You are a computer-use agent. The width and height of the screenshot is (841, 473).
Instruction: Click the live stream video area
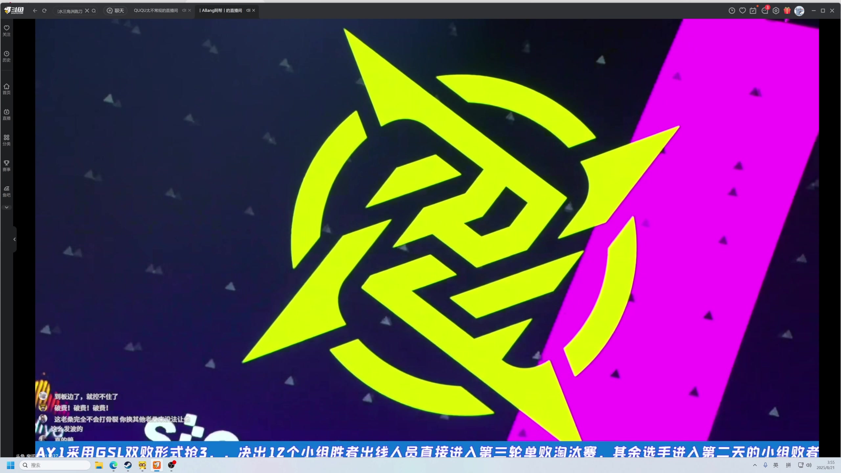tap(427, 238)
